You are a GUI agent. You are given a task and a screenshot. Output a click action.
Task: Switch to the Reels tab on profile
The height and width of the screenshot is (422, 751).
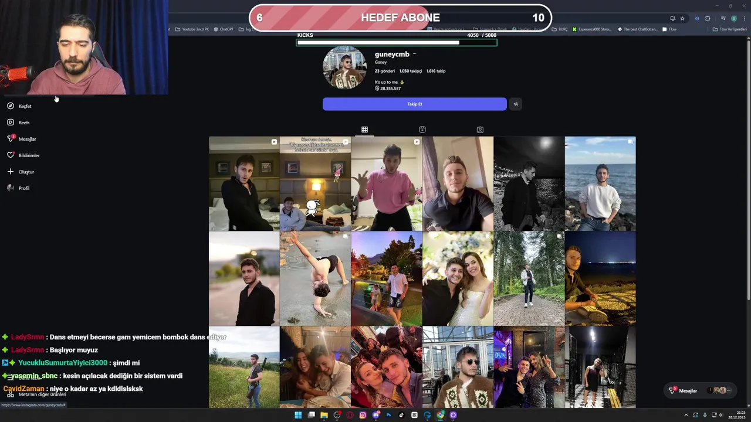tap(422, 130)
